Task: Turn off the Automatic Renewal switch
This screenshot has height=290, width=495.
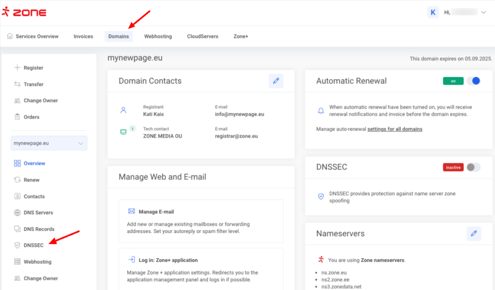Action: coord(473,81)
